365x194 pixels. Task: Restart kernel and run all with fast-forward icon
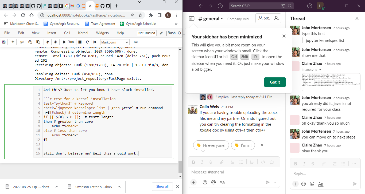(x=95, y=42)
